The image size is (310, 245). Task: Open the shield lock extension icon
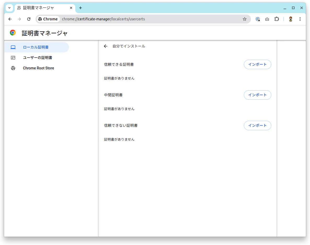[258, 19]
